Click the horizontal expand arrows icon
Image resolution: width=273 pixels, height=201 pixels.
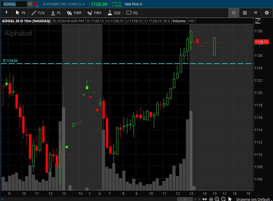pos(205,199)
